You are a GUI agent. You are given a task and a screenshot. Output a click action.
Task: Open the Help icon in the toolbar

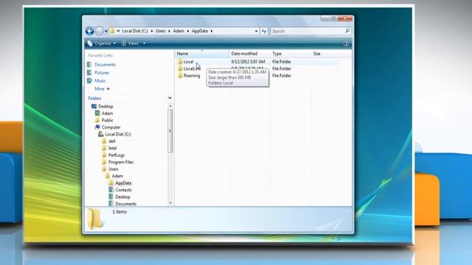point(346,44)
